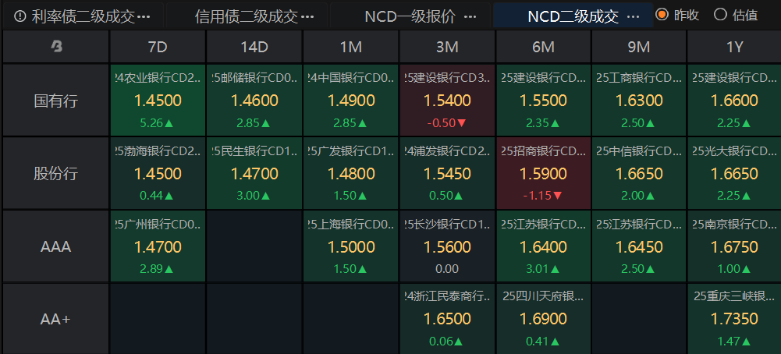Open the 25重庆三峡银行 CD link
This screenshot has width=781, height=354.
click(735, 296)
